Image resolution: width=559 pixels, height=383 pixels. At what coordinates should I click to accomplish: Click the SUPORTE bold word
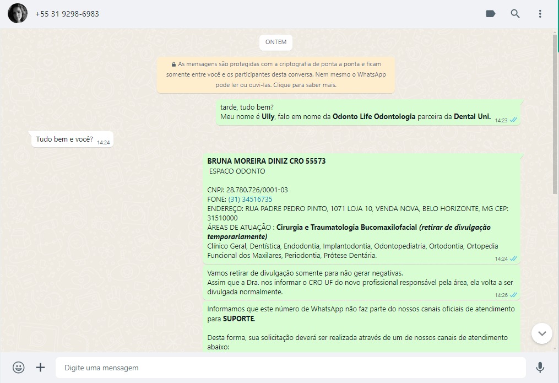pyautogui.click(x=238, y=319)
